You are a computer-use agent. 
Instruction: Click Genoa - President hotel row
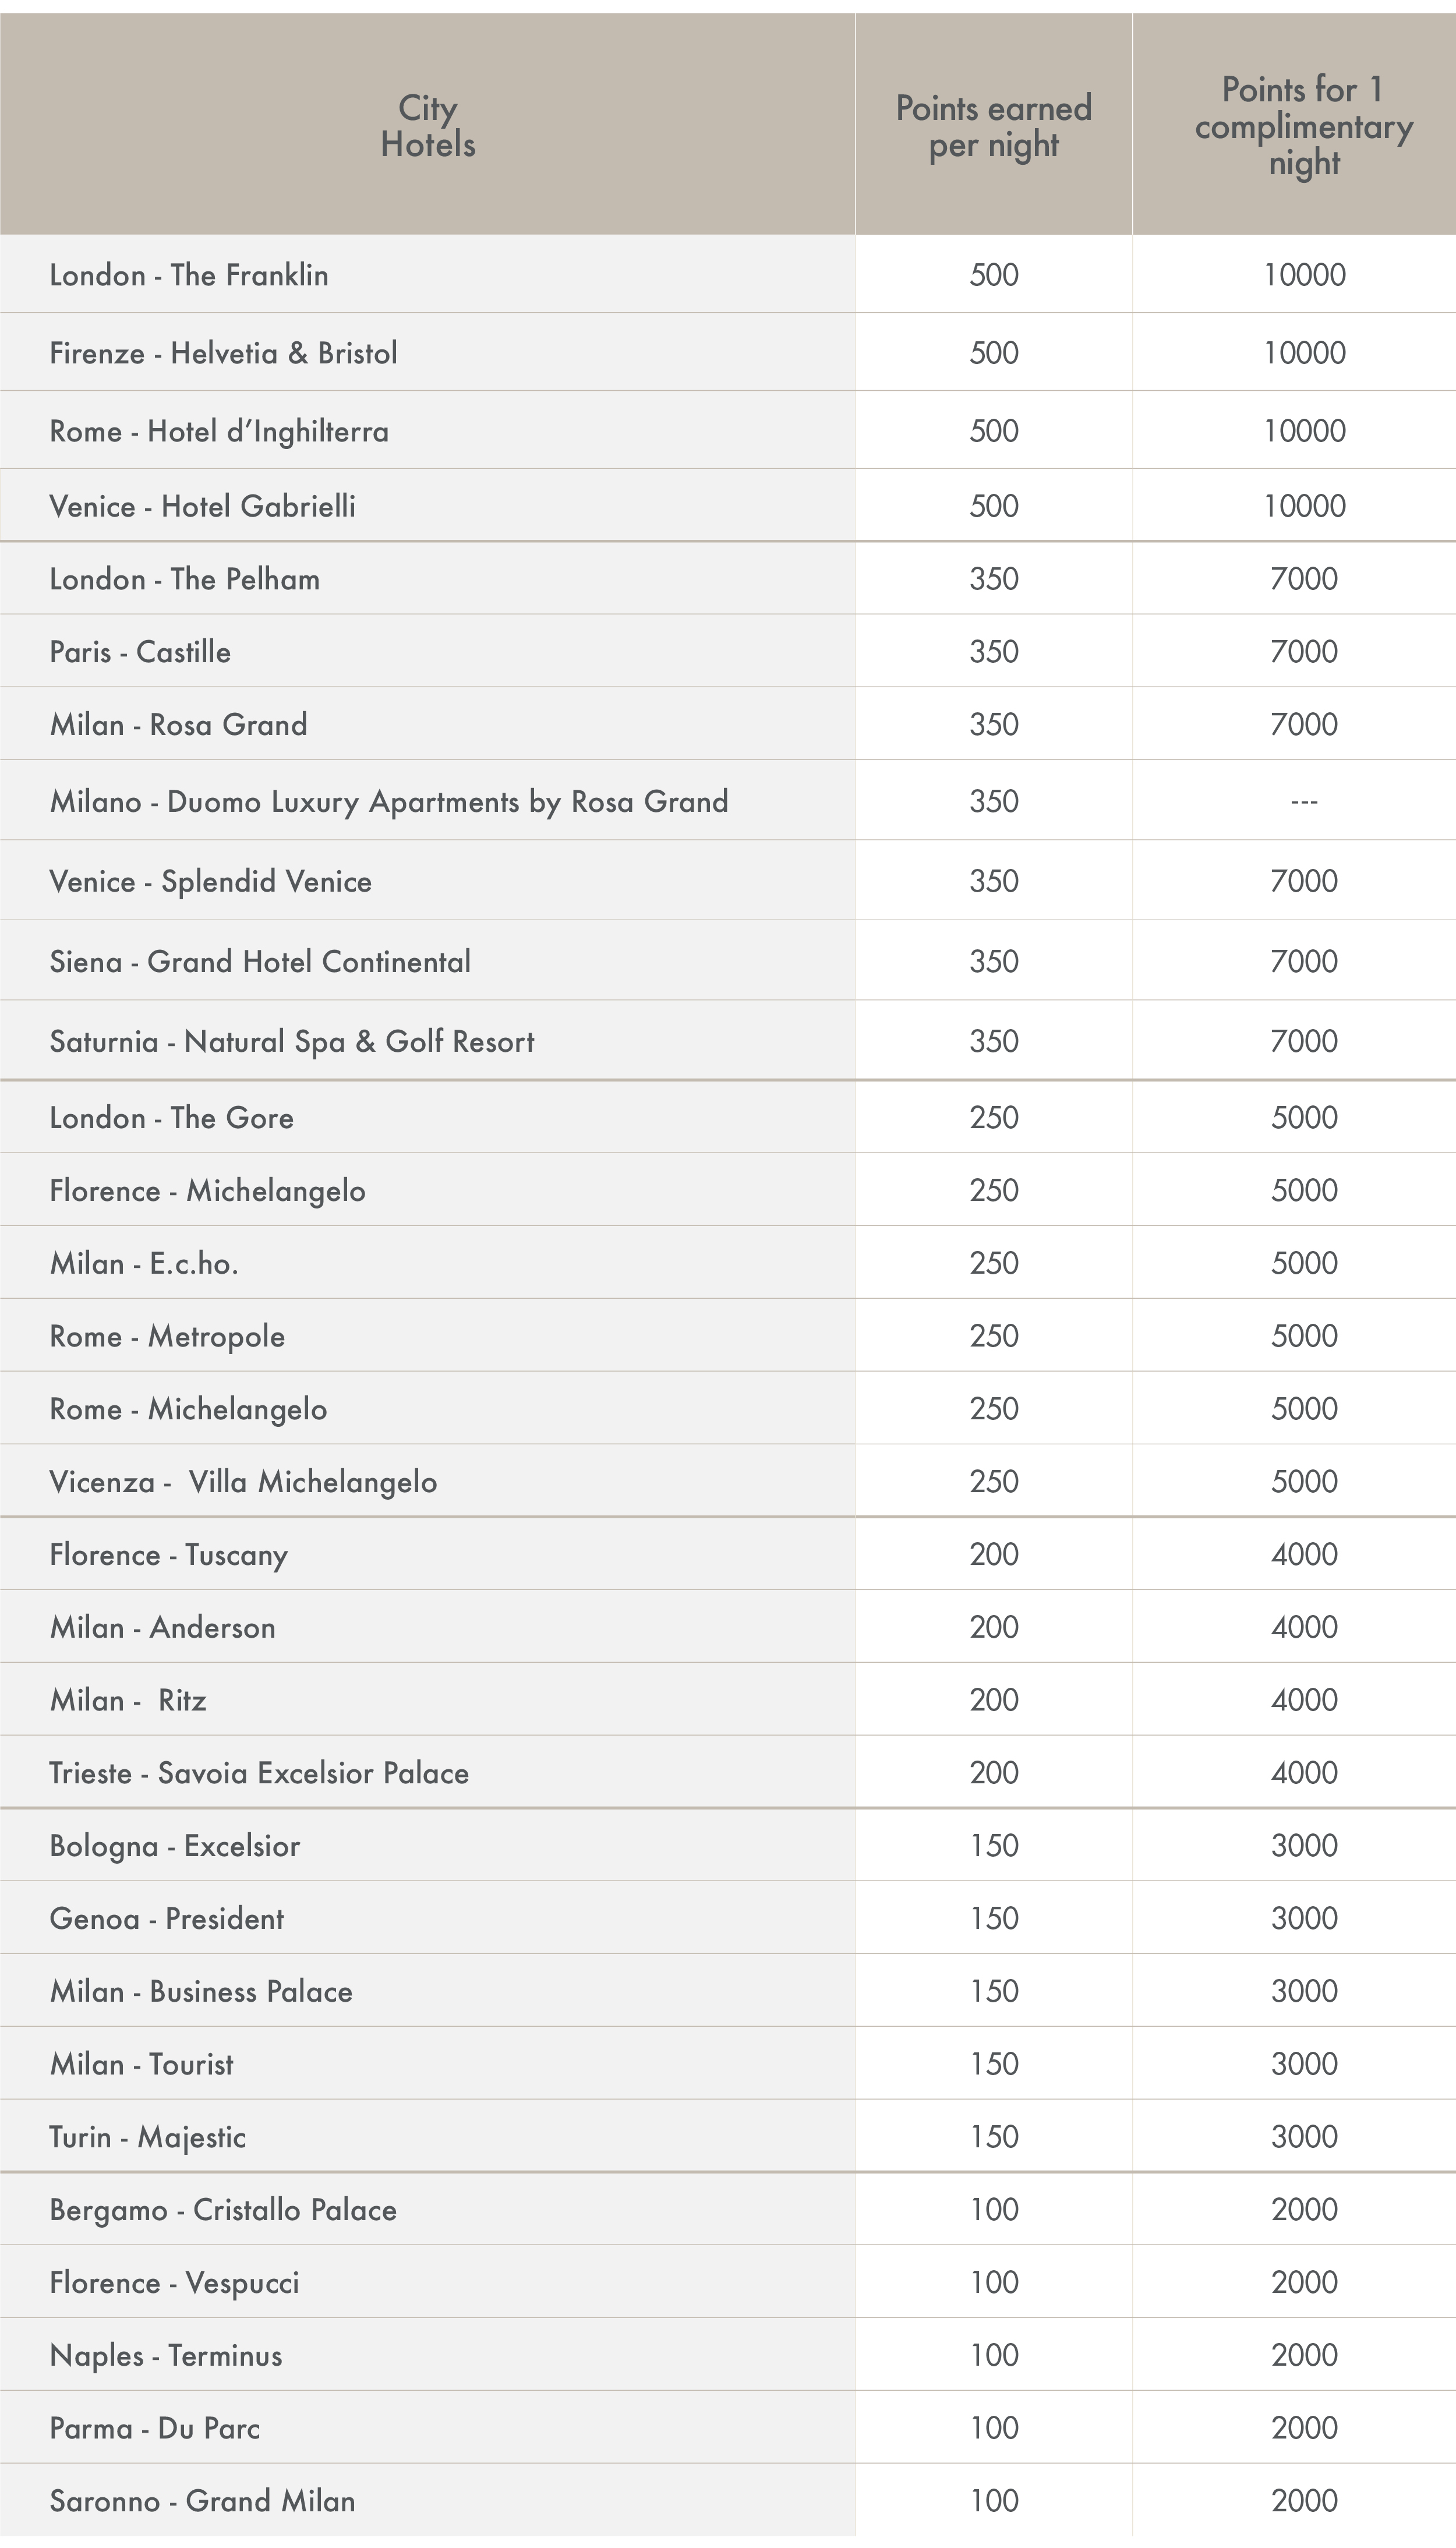click(x=728, y=1919)
